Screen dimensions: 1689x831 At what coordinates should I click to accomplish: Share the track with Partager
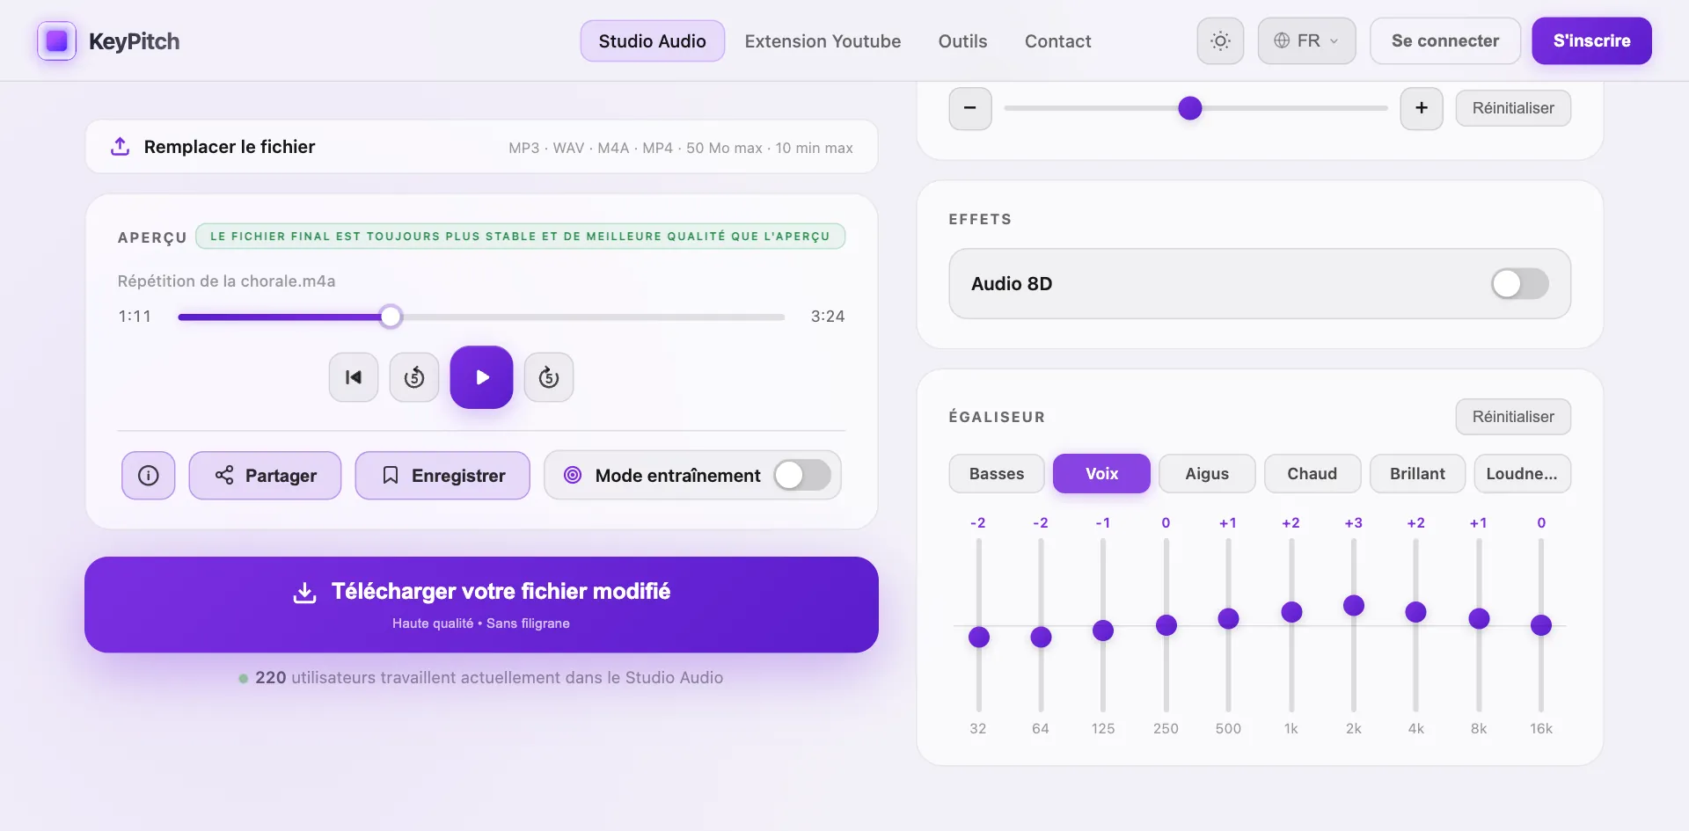(265, 476)
